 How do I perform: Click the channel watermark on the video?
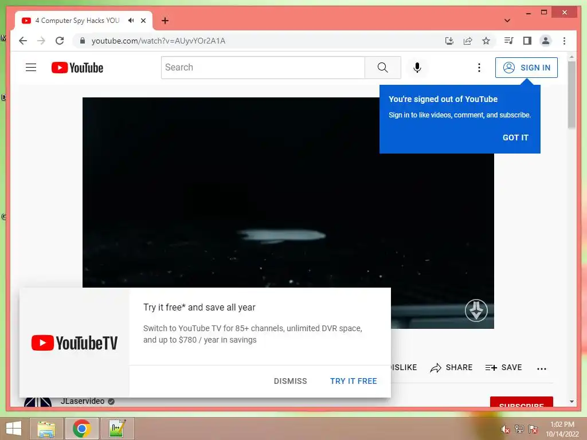[x=476, y=310]
